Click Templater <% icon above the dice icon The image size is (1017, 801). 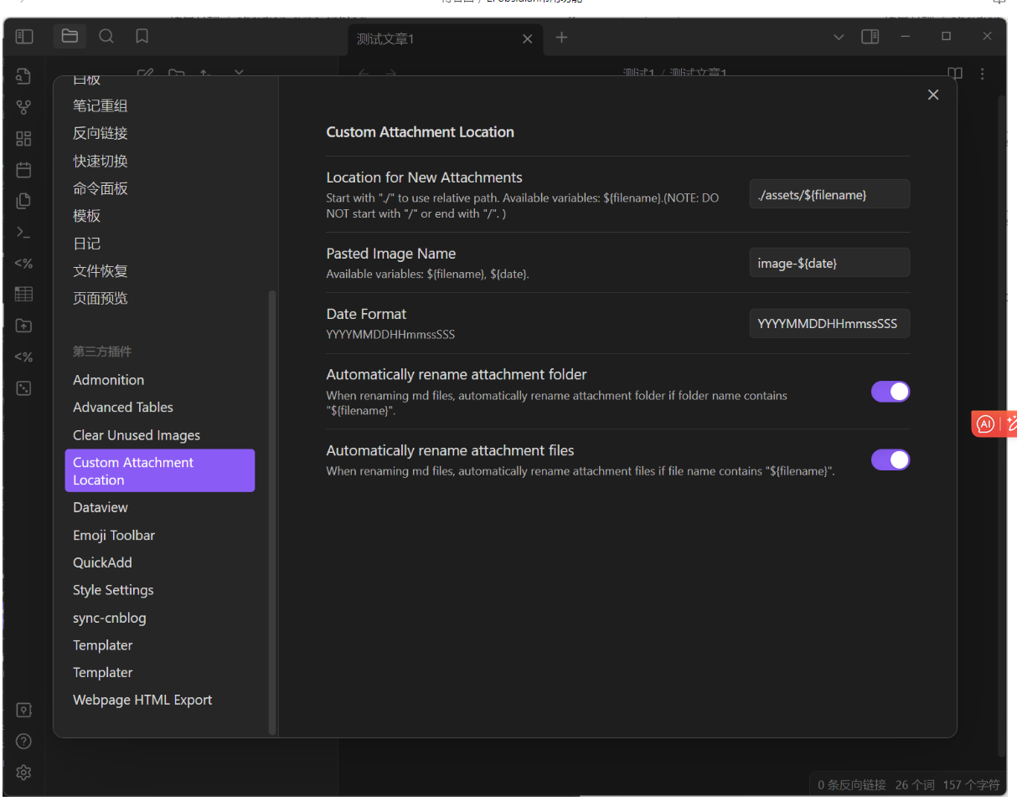(x=23, y=357)
